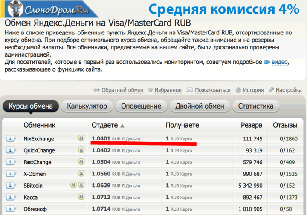Open info icon for FastChange row

(10, 162)
